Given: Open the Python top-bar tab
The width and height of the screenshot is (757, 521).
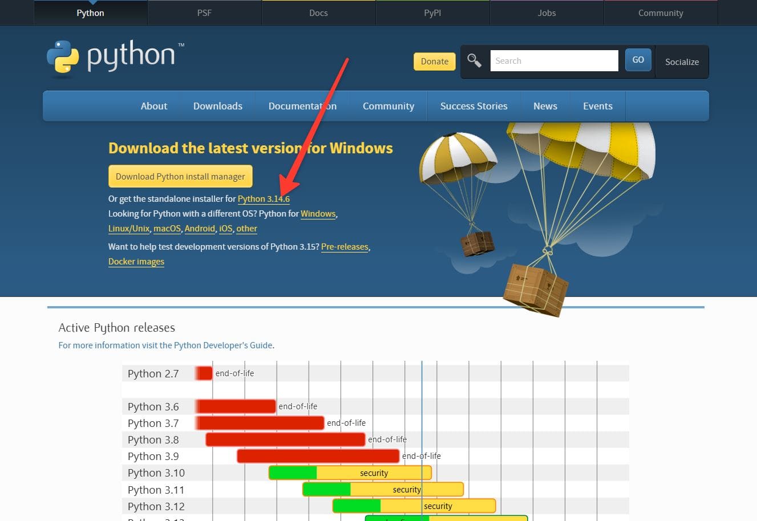Looking at the screenshot, I should [91, 13].
